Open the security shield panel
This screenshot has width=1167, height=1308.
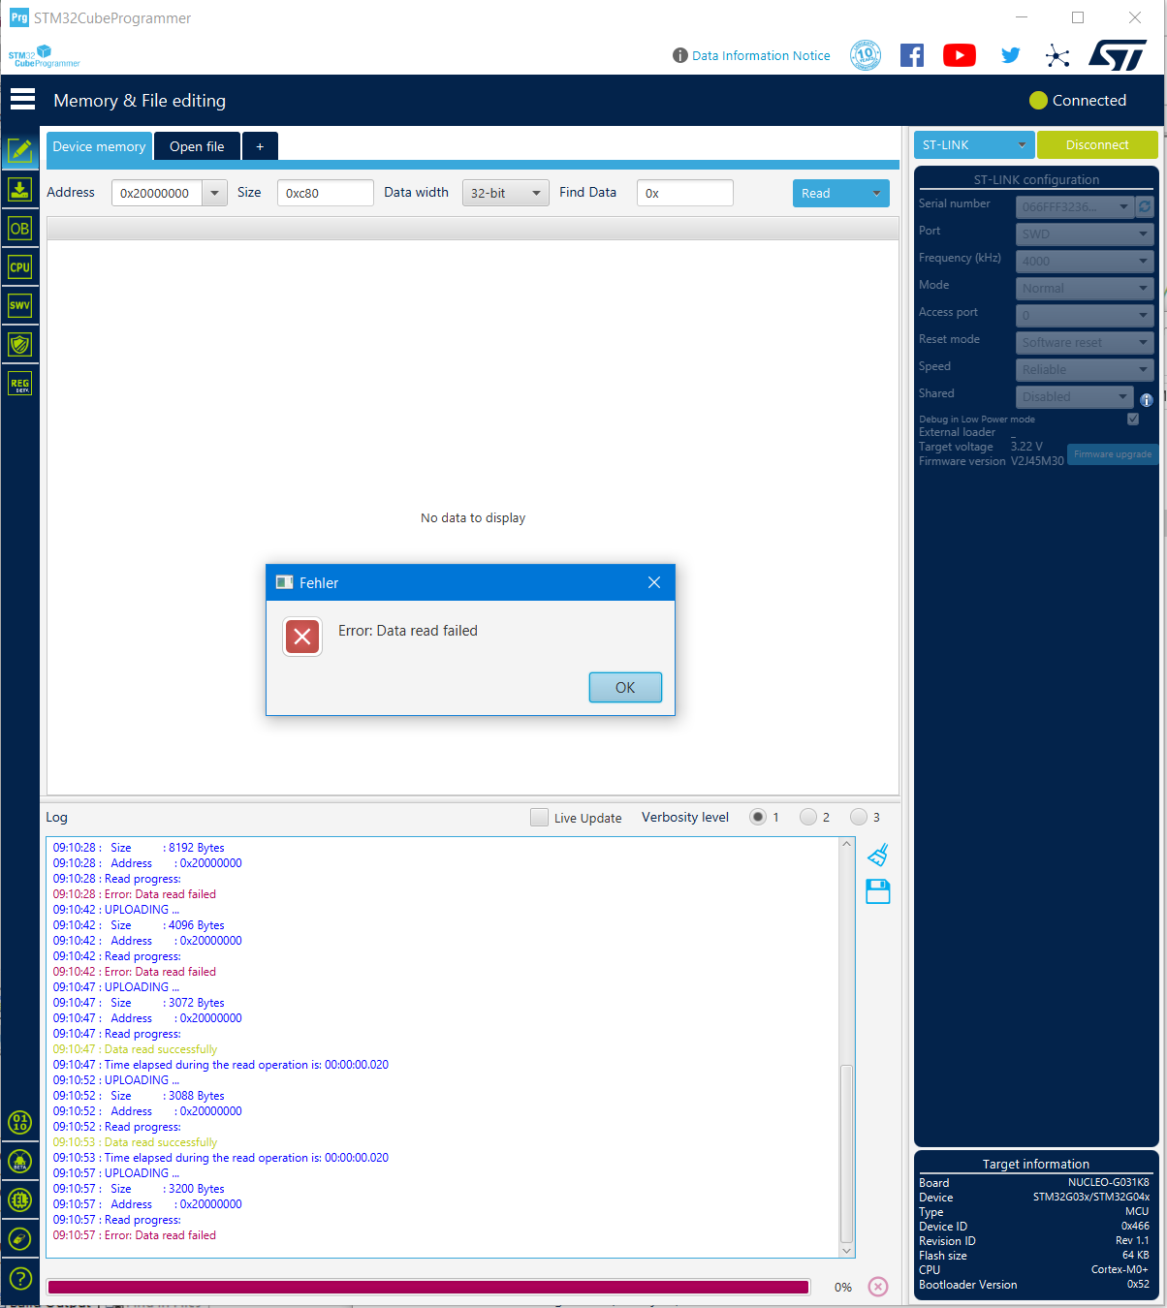[19, 344]
